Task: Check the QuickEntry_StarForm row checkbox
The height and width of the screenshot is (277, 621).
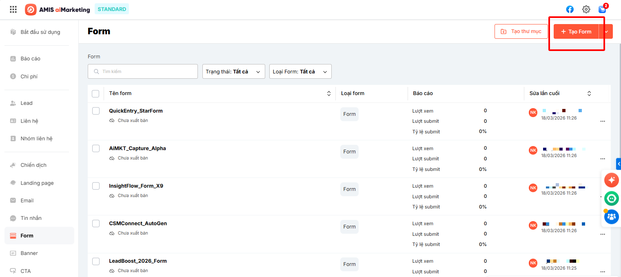Action: 96,111
